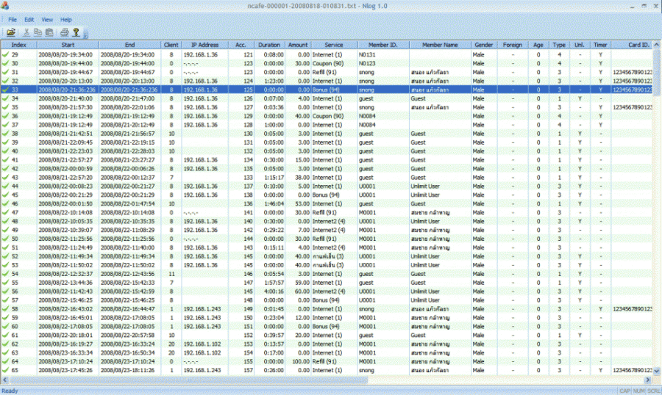Screen dimensions: 662x395
Task: Click the green check icon of row 61
Action: [x=5, y=335]
